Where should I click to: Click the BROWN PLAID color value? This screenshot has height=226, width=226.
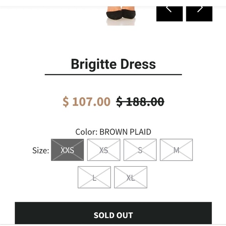pos(125,132)
